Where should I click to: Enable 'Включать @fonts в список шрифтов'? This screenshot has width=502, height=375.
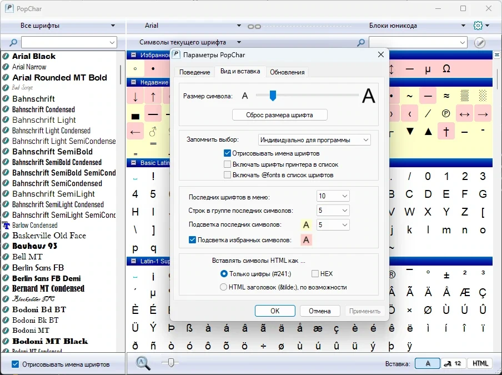click(227, 175)
